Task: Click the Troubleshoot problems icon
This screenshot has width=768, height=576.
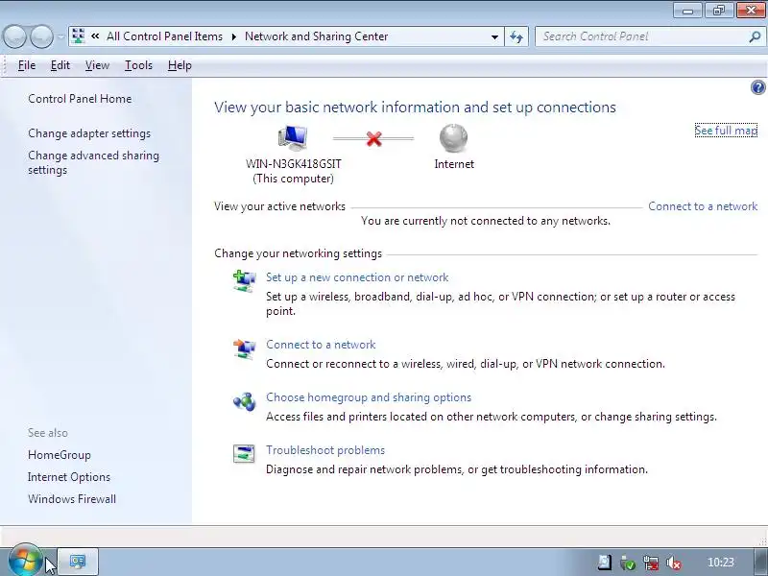Action: (x=244, y=453)
